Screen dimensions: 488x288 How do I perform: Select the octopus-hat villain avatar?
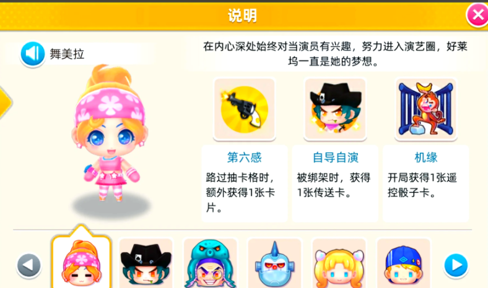(211, 263)
